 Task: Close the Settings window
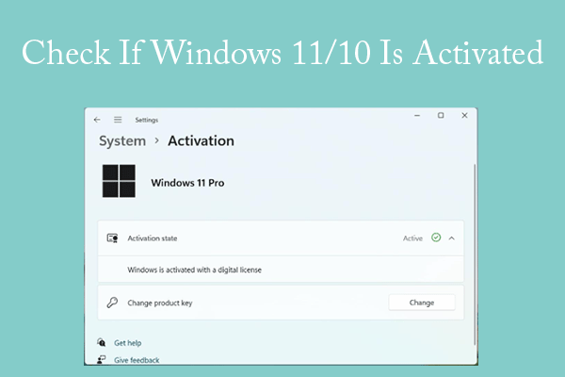(465, 115)
